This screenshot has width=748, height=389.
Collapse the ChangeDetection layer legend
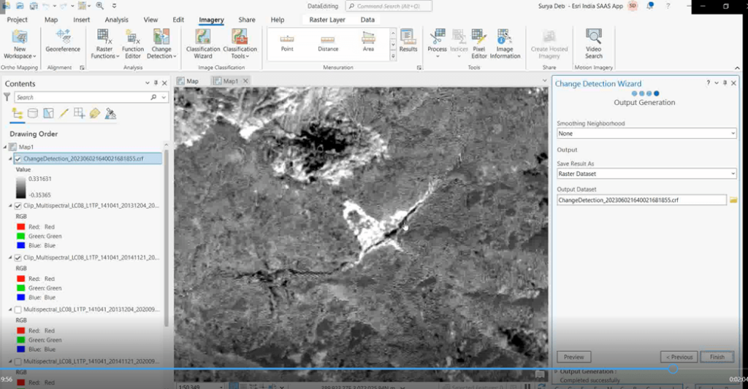click(x=10, y=159)
